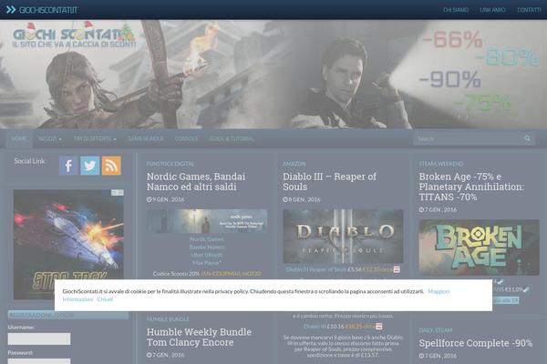
Task: Click the Diablo Reaper of Souls thumbnail
Action: point(343,237)
